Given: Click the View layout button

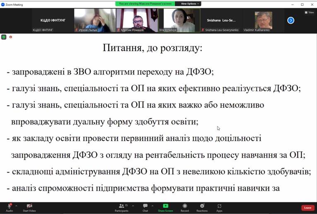Looking at the screenshot, I should click(x=309, y=12).
